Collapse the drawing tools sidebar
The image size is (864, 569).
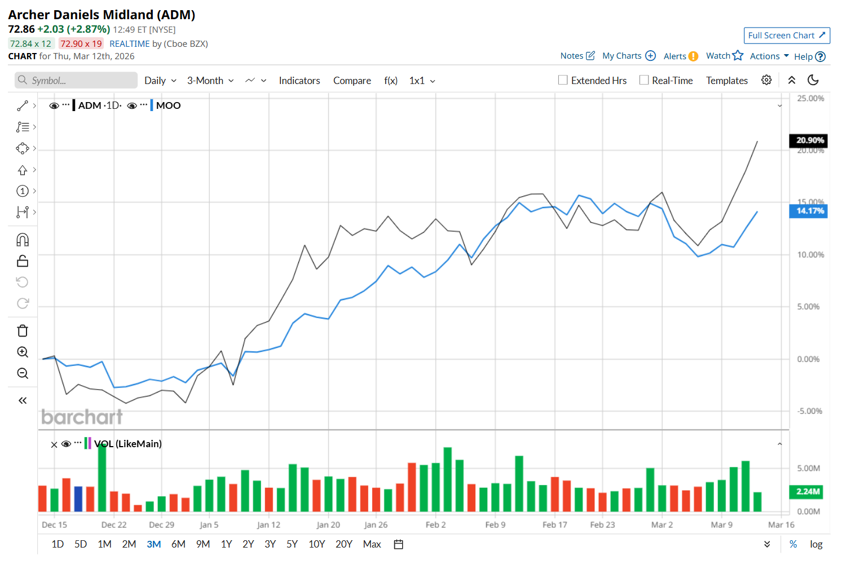click(x=23, y=400)
